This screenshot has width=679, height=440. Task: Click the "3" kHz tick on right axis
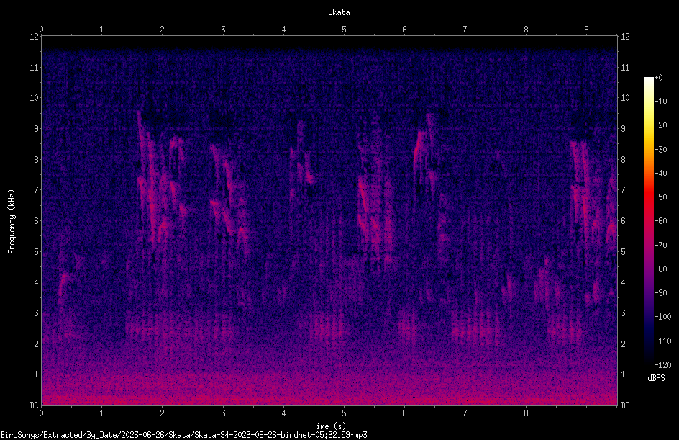623,313
